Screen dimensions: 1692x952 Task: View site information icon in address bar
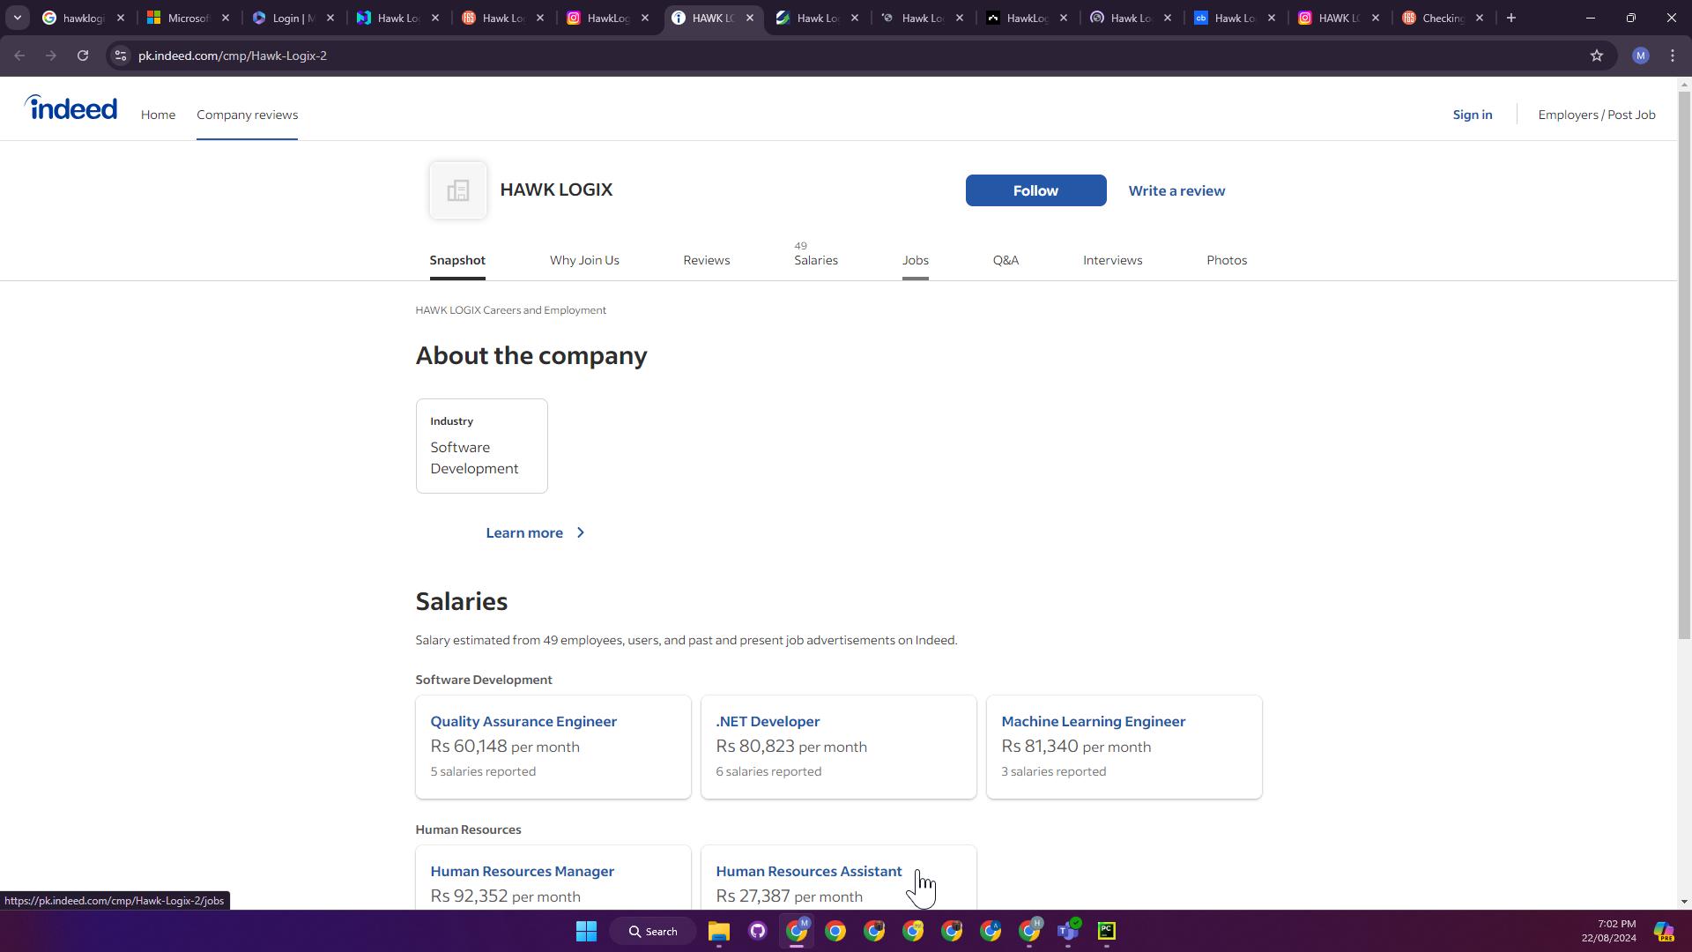coord(121,56)
